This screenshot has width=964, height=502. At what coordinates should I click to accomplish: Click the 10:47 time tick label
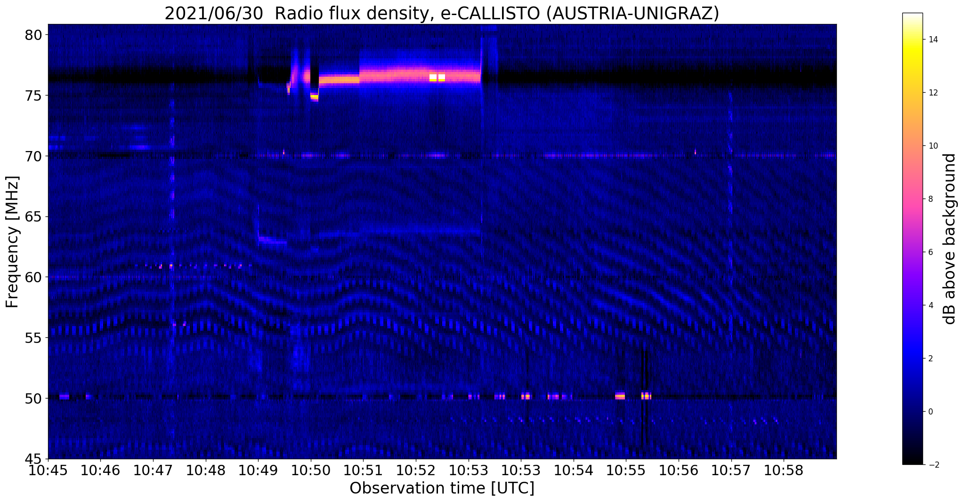(x=153, y=470)
